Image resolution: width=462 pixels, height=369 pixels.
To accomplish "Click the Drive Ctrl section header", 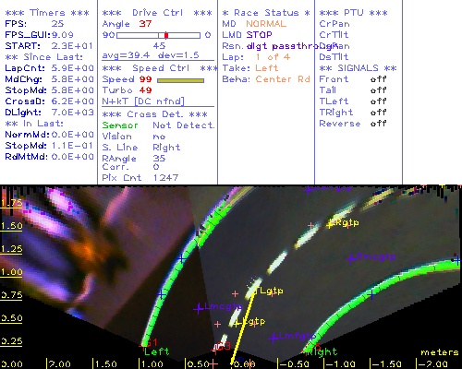I will tap(157, 13).
